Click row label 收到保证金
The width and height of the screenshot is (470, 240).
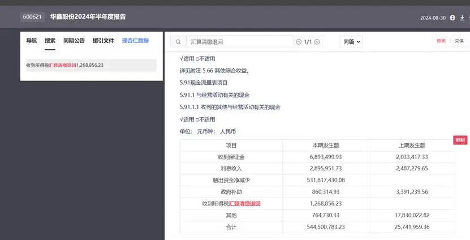click(x=231, y=157)
